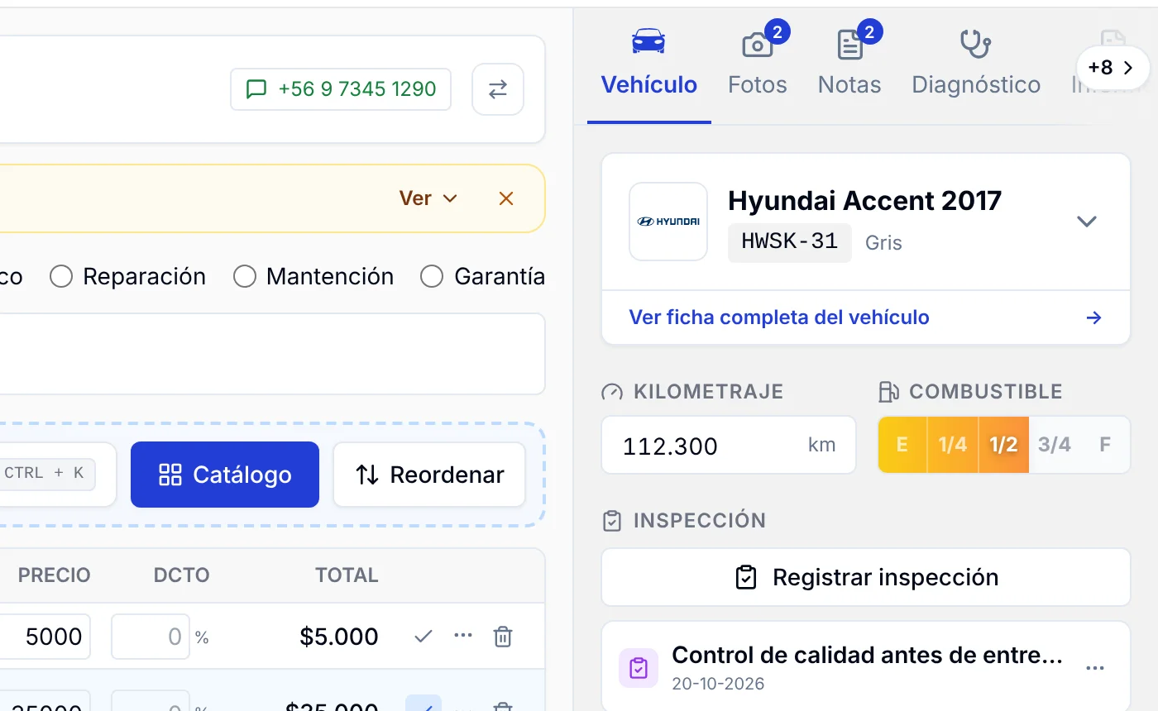Click the kilometraje field showing 112.300
This screenshot has height=711, width=1158.
729,445
